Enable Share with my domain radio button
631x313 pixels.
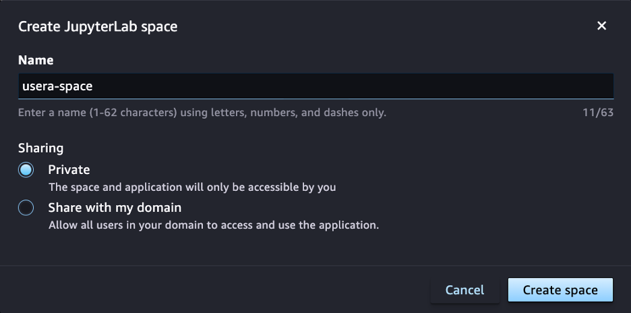pyautogui.click(x=26, y=208)
